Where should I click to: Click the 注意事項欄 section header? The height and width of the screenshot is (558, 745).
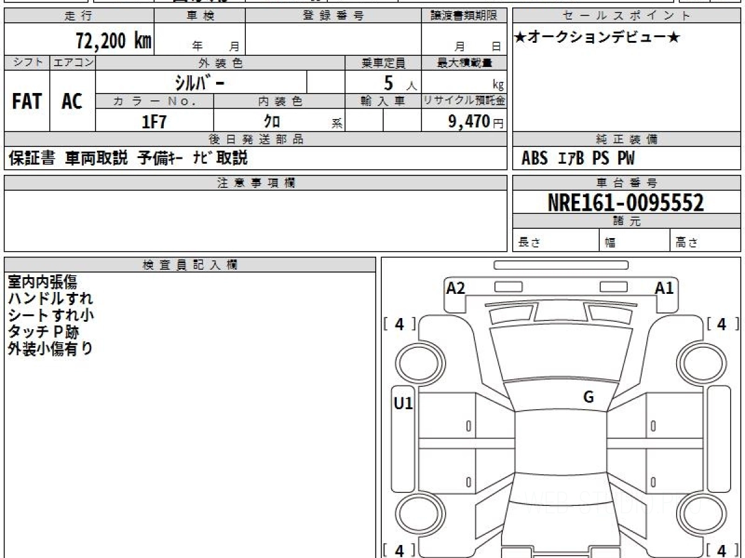(x=256, y=183)
